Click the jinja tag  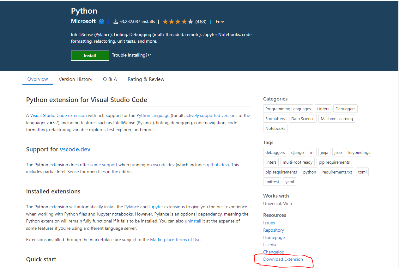pos(324,152)
